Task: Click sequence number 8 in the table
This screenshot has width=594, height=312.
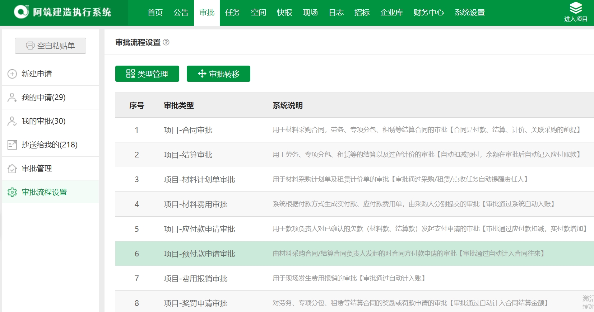Action: point(136,303)
